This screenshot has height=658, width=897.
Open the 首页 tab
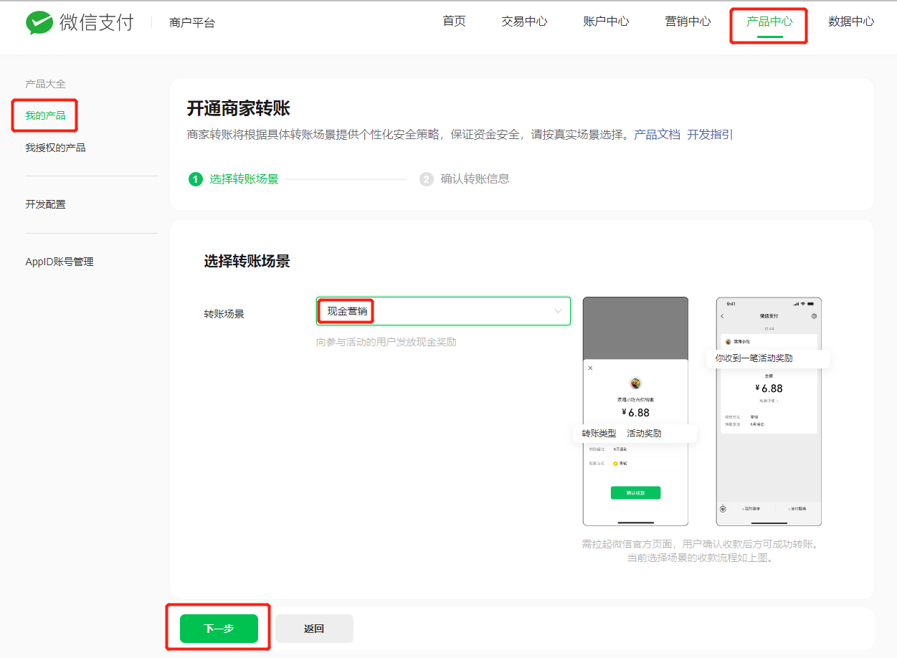pos(455,22)
